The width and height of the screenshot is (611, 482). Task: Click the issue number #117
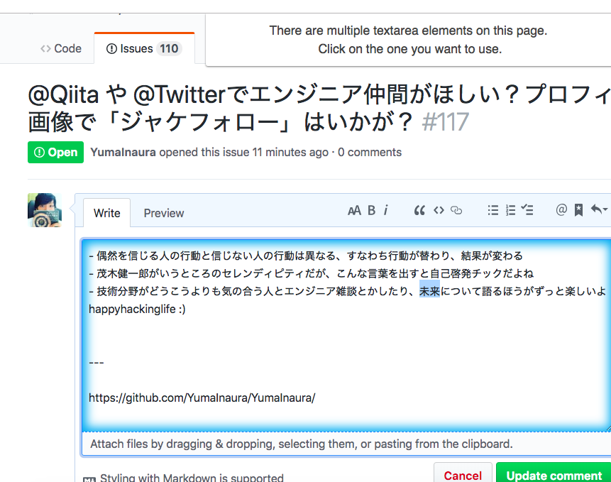pyautogui.click(x=445, y=122)
